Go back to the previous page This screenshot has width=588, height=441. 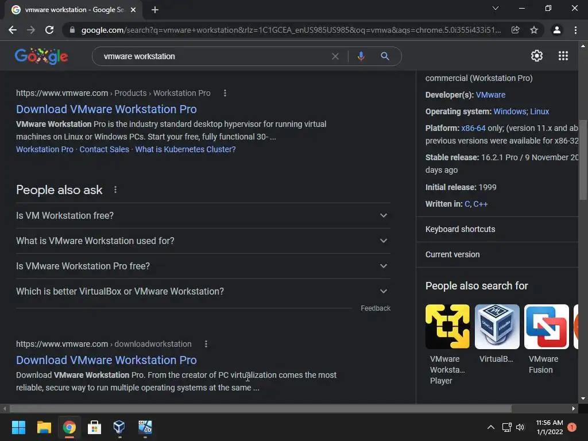pyautogui.click(x=13, y=30)
